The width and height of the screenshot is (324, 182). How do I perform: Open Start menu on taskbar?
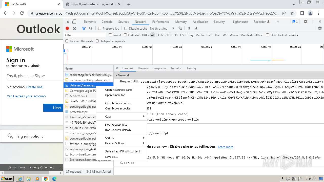tap(7, 179)
